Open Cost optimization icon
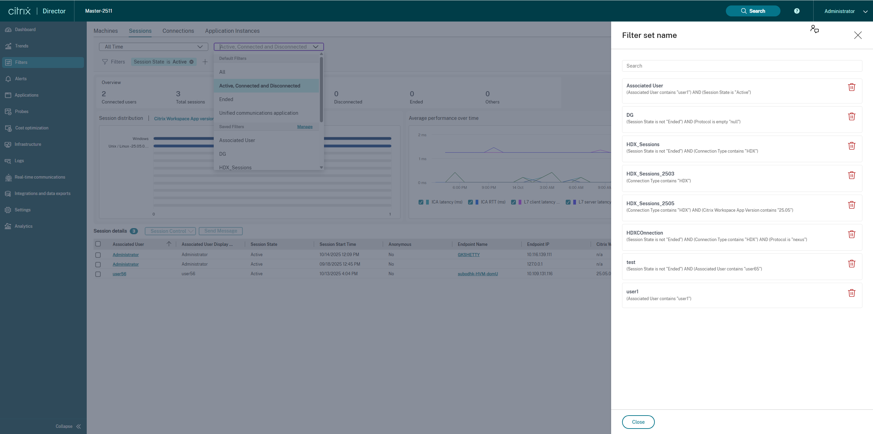The image size is (873, 434). tap(8, 128)
